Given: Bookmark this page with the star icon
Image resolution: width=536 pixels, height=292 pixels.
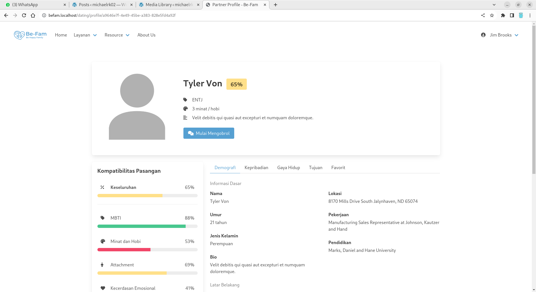Looking at the screenshot, I should pyautogui.click(x=492, y=15).
